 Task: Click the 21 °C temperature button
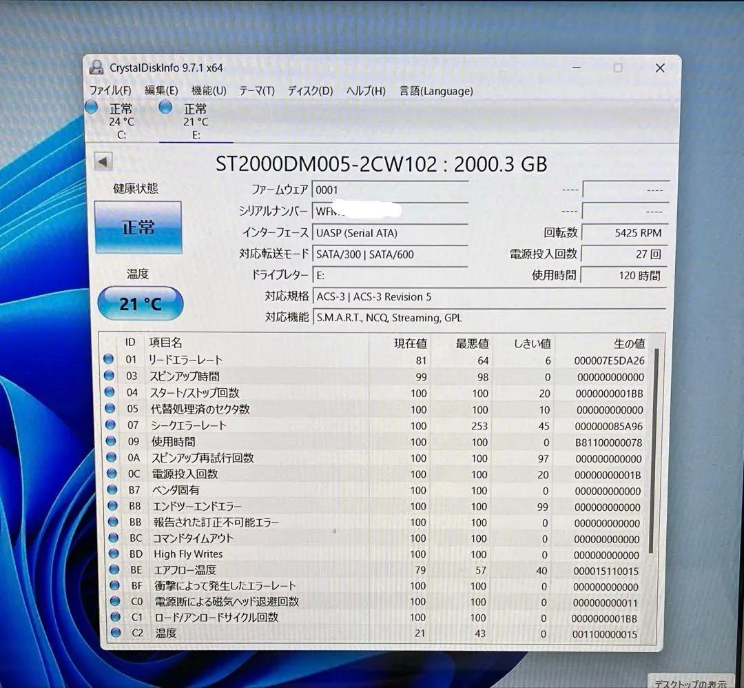coord(140,303)
